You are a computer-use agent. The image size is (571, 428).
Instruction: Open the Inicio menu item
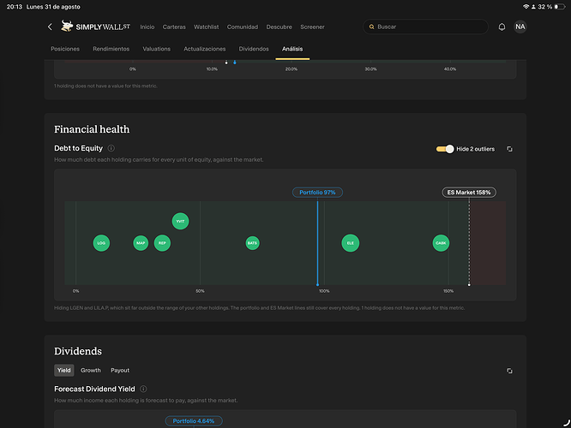point(147,27)
